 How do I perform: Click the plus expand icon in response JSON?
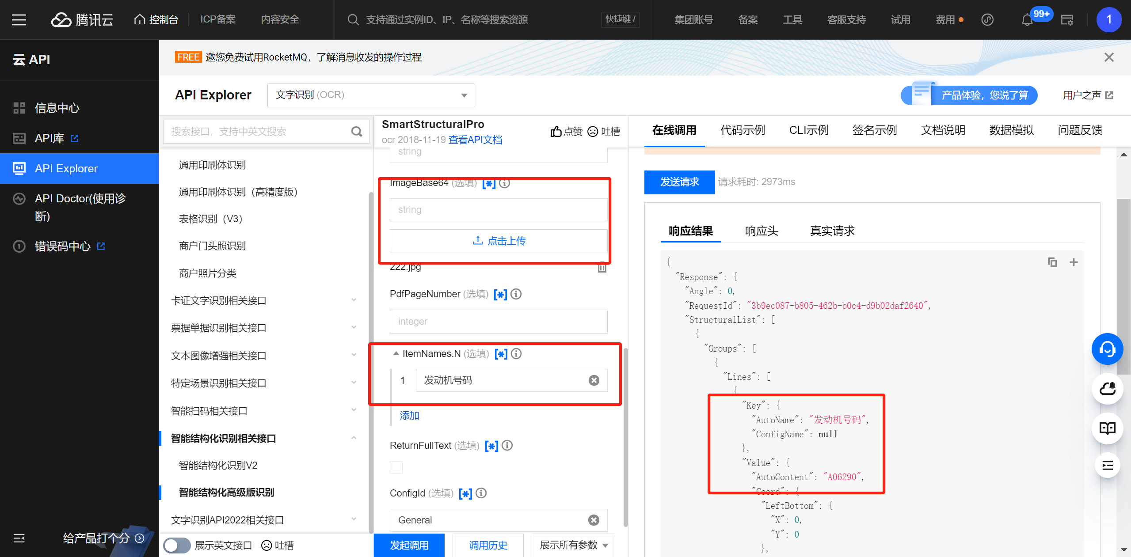pyautogui.click(x=1073, y=262)
